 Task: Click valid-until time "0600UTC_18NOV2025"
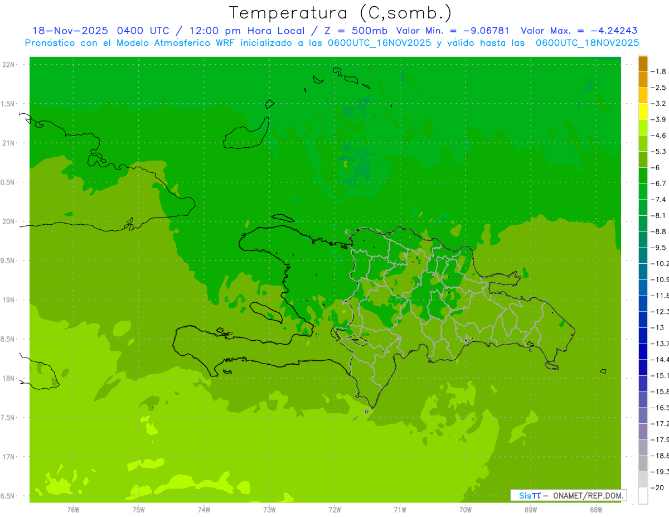pyautogui.click(x=587, y=43)
